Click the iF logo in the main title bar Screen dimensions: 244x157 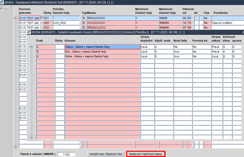point(2,2)
